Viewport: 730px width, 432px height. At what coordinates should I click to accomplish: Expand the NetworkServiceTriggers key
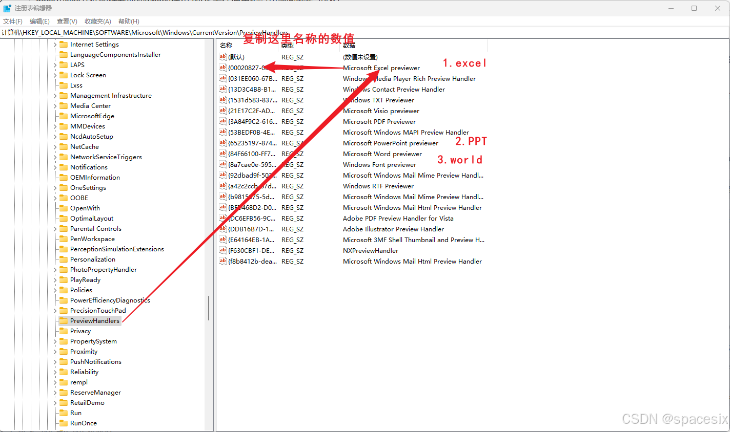[x=55, y=157]
